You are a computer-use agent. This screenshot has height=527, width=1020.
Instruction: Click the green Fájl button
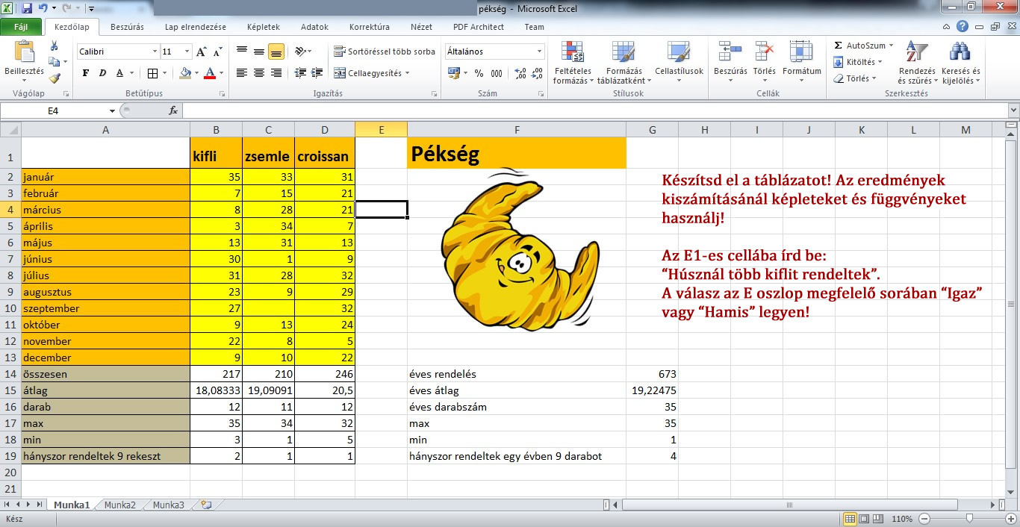pos(20,27)
